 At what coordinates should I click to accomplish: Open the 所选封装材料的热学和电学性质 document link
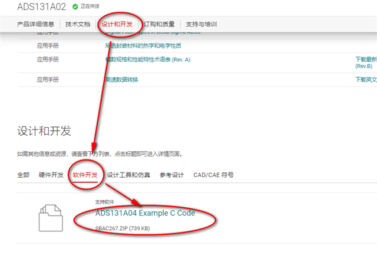point(143,46)
